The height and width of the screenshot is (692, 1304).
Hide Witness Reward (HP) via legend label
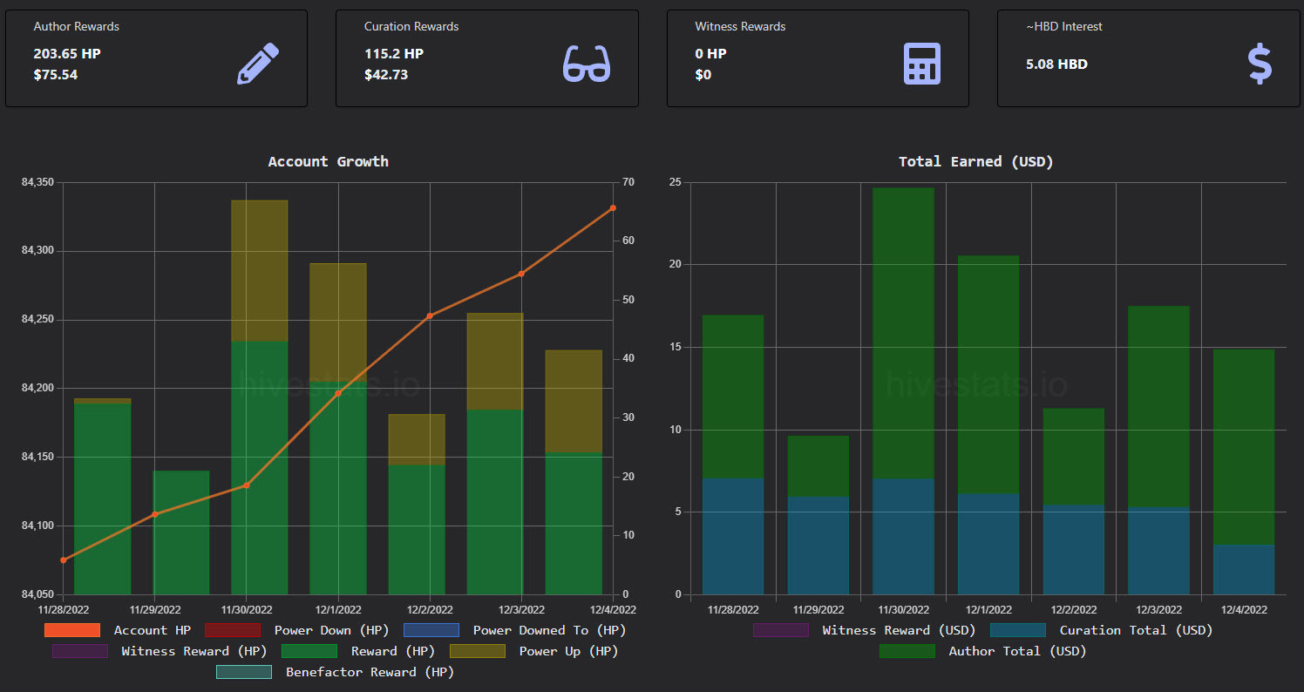tap(195, 651)
